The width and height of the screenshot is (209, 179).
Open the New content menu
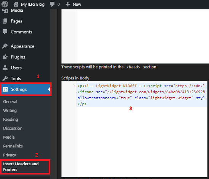click(77, 4)
